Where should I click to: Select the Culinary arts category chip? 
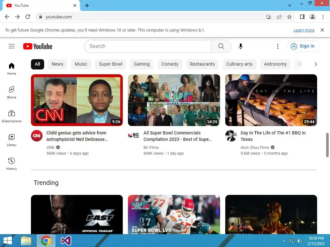pyautogui.click(x=239, y=64)
